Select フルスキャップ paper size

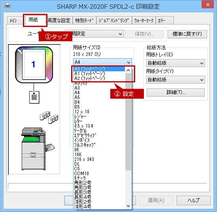coord(99,145)
